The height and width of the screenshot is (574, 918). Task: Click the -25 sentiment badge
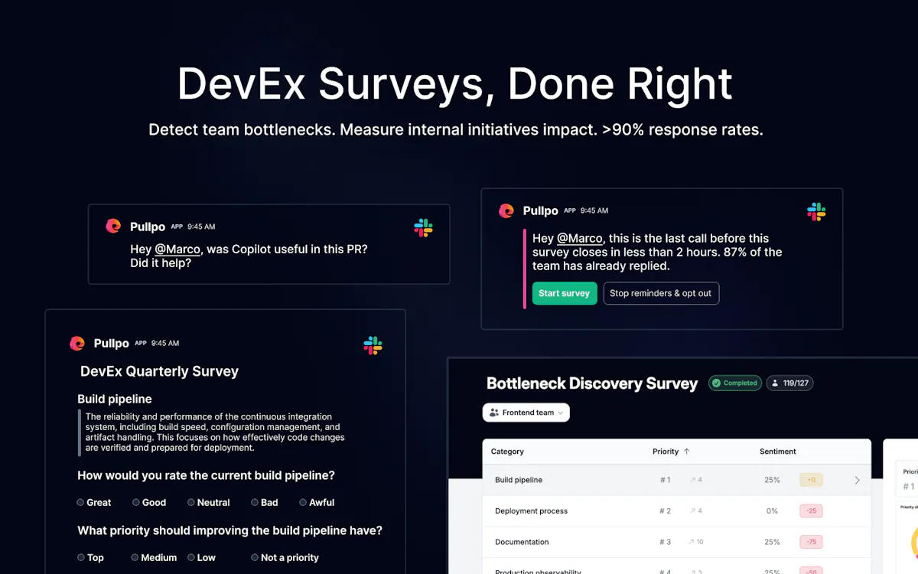[811, 510]
